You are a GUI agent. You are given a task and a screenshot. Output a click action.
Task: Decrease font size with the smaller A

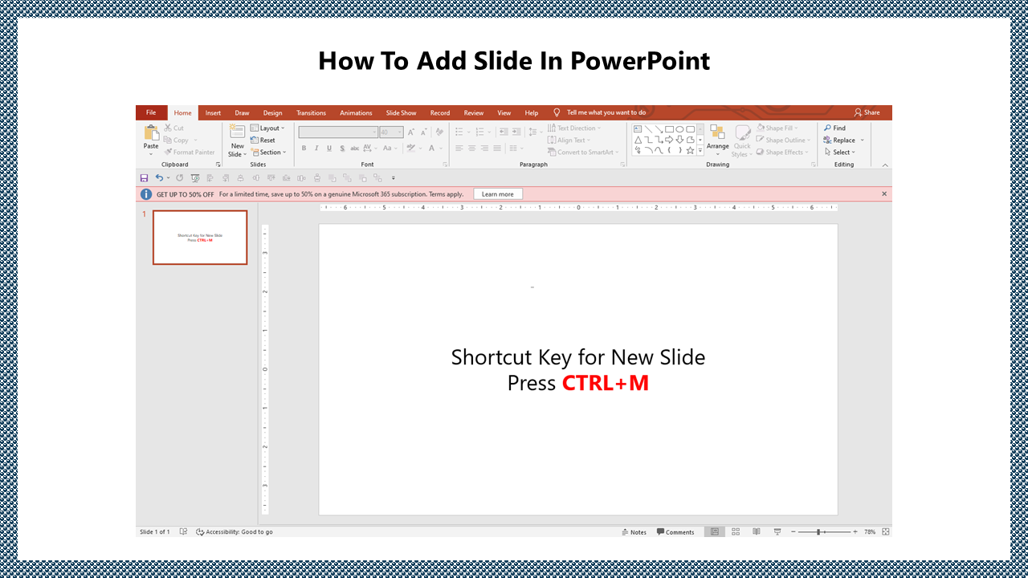coord(423,132)
